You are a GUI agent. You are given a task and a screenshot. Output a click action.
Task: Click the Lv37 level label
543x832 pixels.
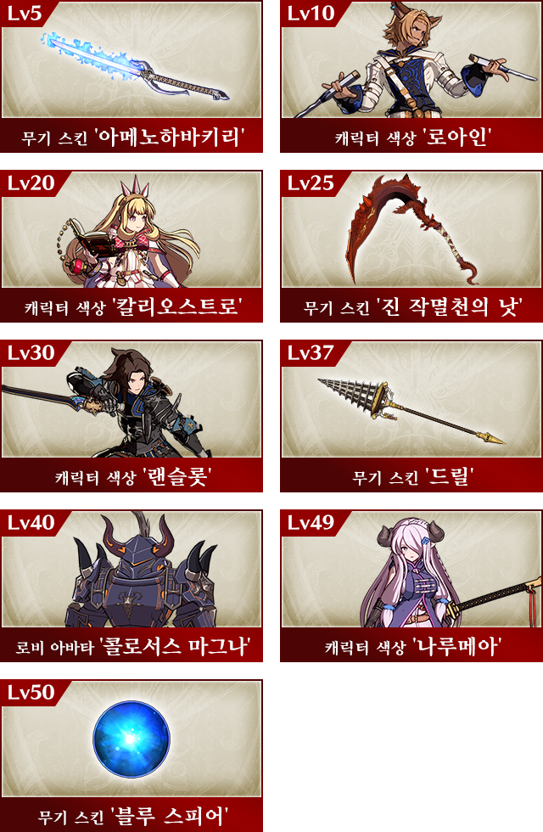pos(311,353)
